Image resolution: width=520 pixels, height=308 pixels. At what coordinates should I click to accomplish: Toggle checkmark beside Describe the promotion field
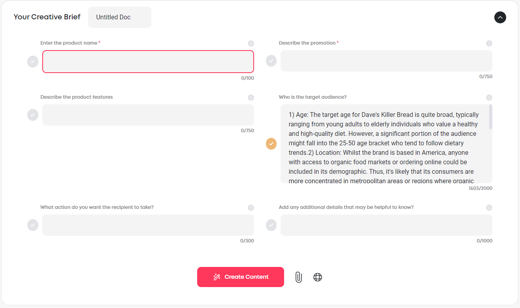271,61
